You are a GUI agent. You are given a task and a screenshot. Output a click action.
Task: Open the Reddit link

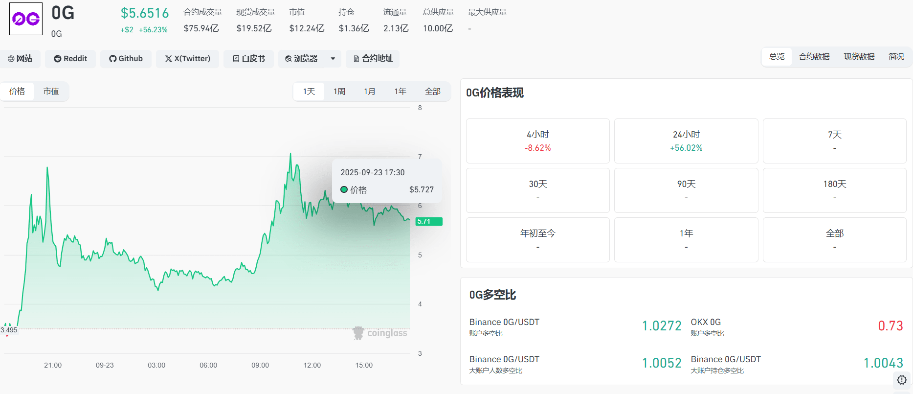70,59
